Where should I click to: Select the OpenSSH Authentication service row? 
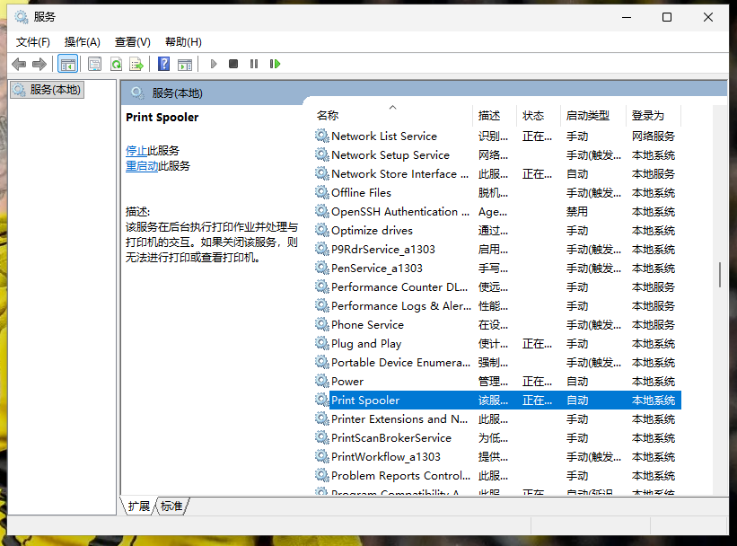click(x=497, y=212)
